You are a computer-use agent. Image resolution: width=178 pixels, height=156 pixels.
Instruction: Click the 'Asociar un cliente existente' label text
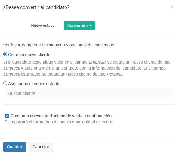coord(34,84)
